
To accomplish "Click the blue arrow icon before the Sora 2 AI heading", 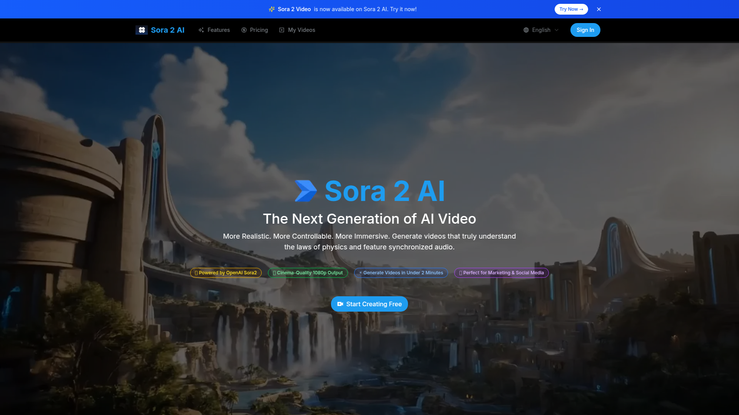I will 306,190.
